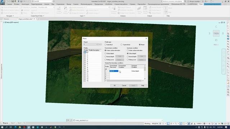Open the MCK coordinate system dropdown
The height and width of the screenshot is (129, 230).
216,45
